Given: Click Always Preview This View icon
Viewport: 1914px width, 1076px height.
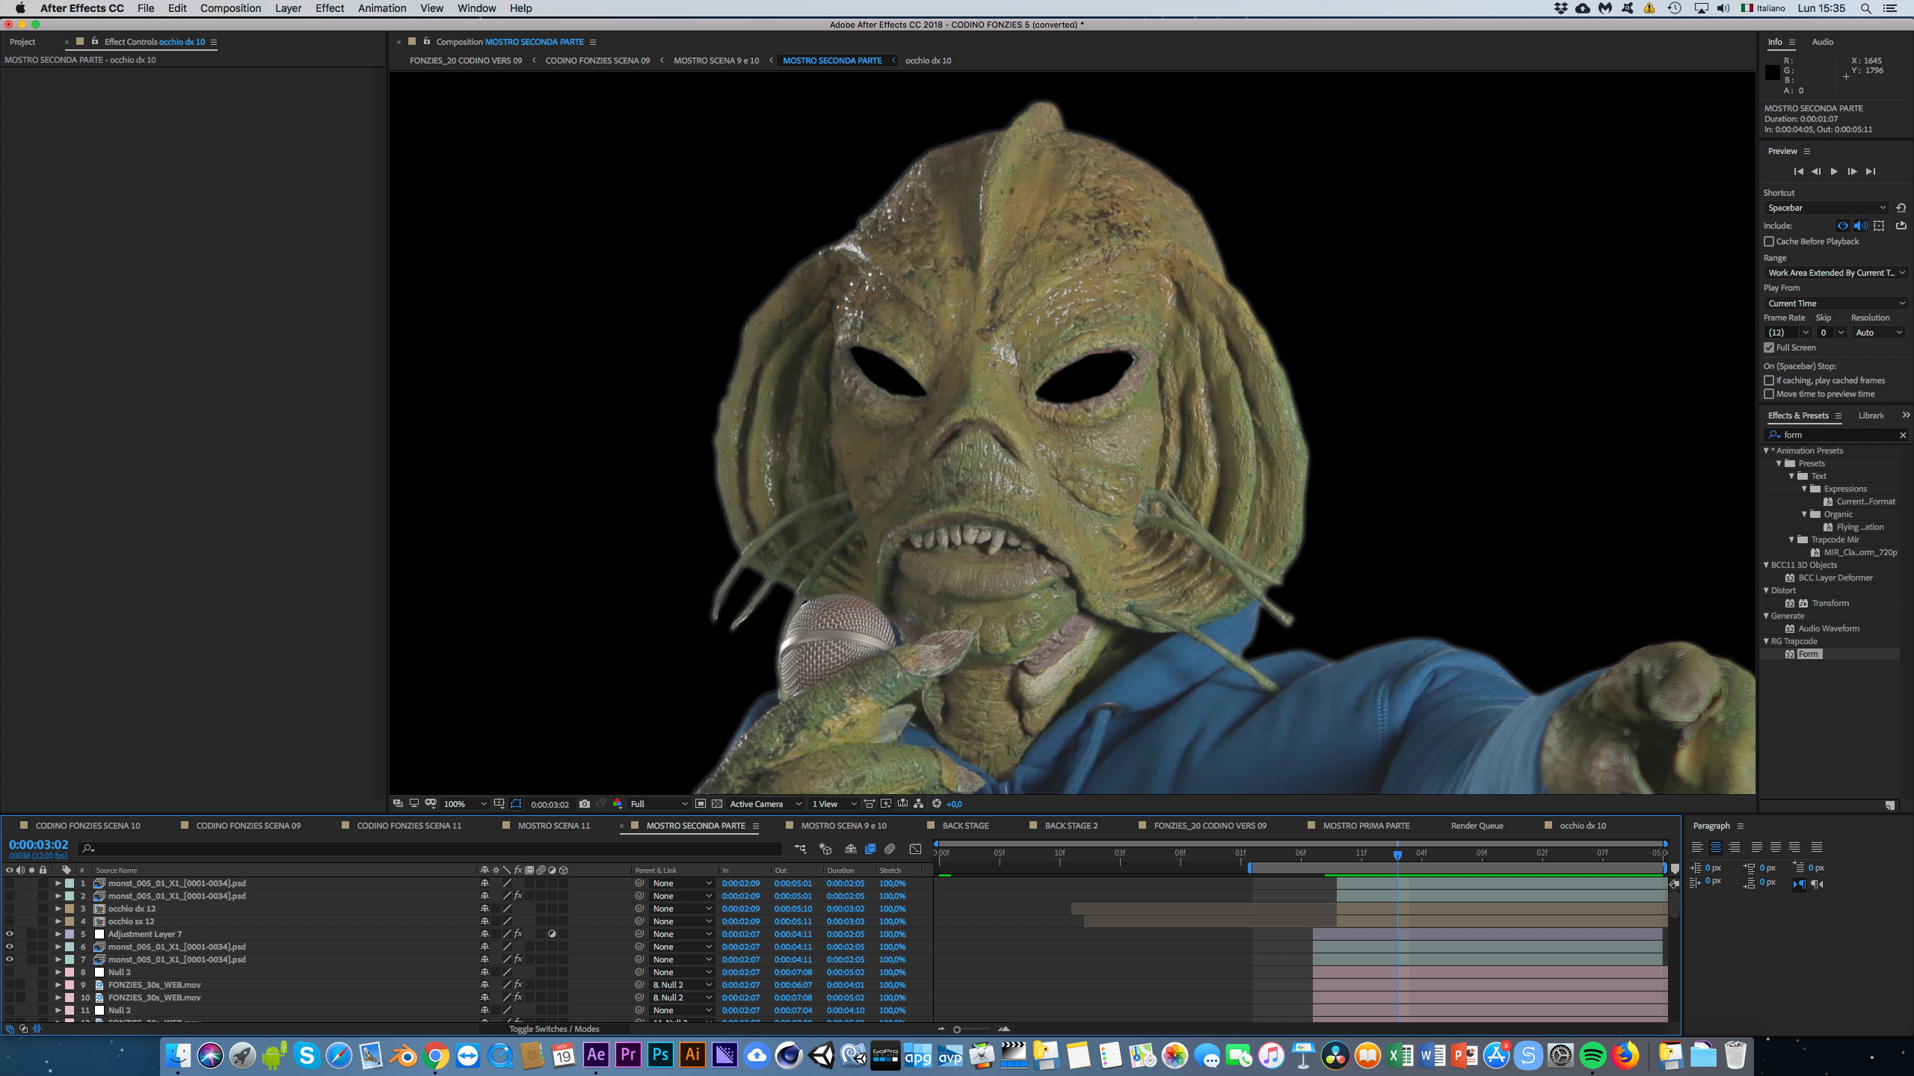Looking at the screenshot, I should tap(398, 803).
